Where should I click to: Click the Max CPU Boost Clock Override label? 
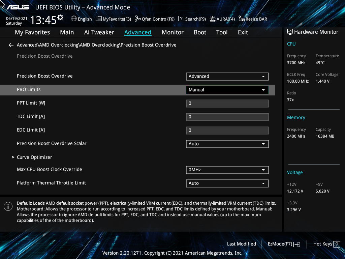pos(49,169)
